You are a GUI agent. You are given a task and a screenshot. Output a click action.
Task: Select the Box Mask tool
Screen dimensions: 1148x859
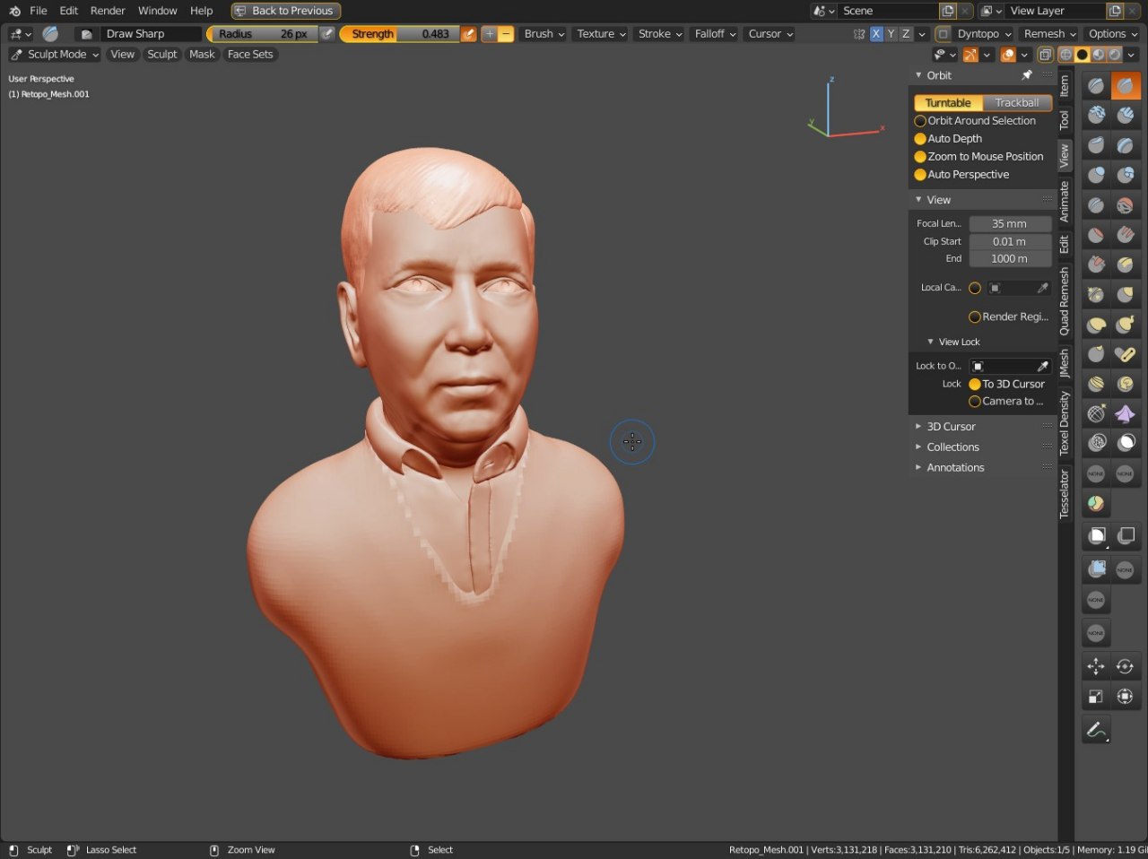pyautogui.click(x=1096, y=536)
